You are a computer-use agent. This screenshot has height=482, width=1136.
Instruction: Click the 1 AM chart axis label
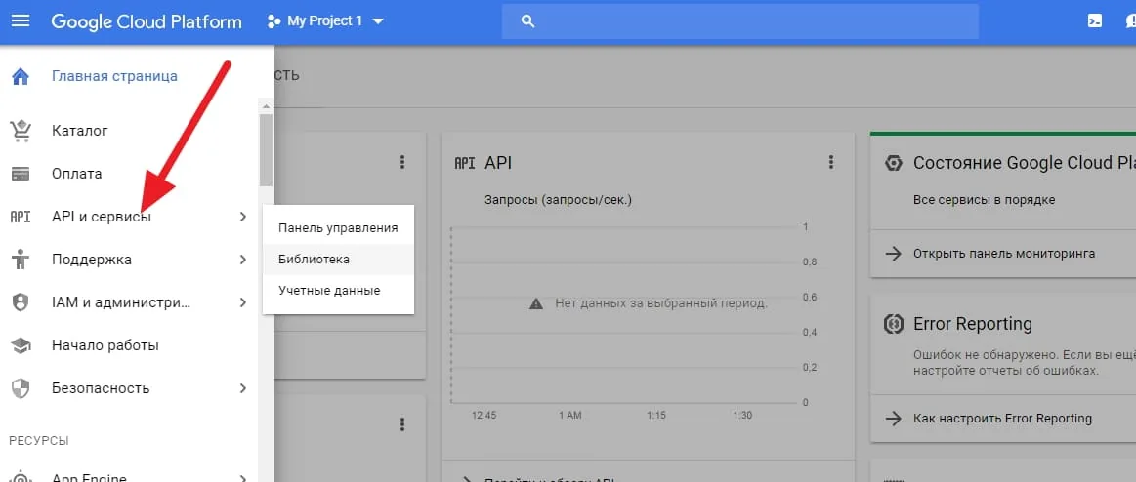point(570,416)
